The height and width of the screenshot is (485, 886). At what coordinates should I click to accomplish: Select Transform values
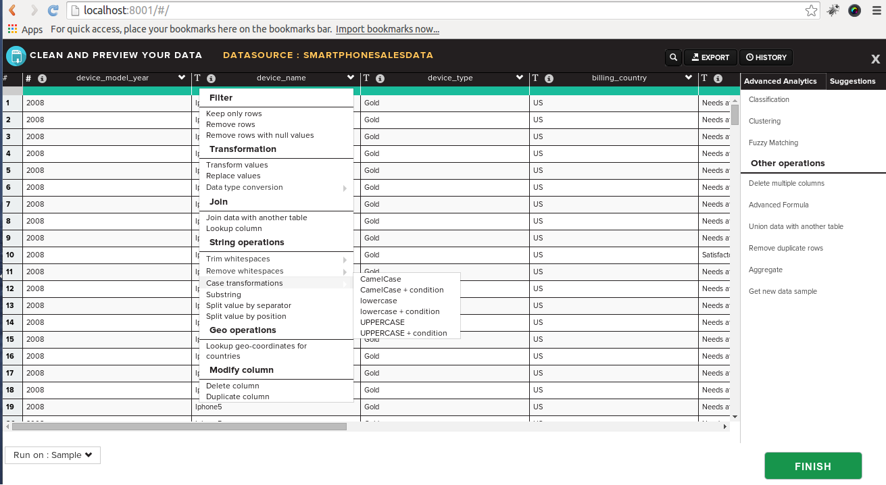point(237,165)
